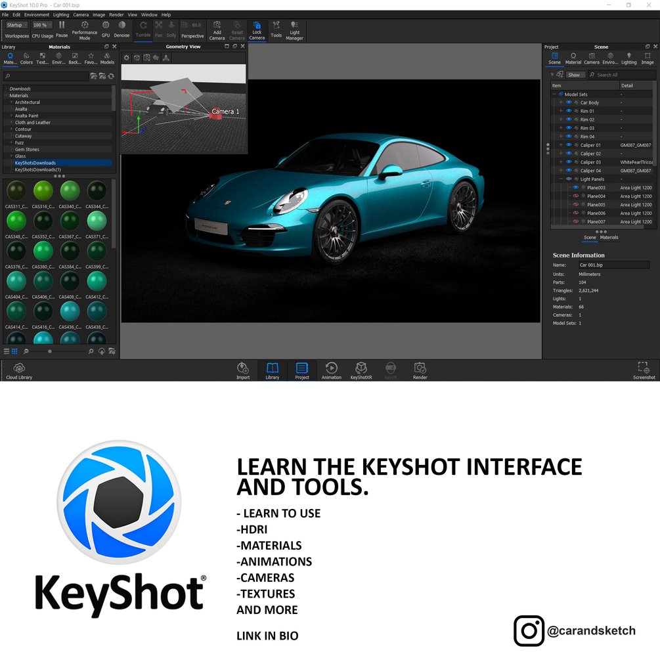Open the Workspaces Startup dropdown

click(17, 25)
